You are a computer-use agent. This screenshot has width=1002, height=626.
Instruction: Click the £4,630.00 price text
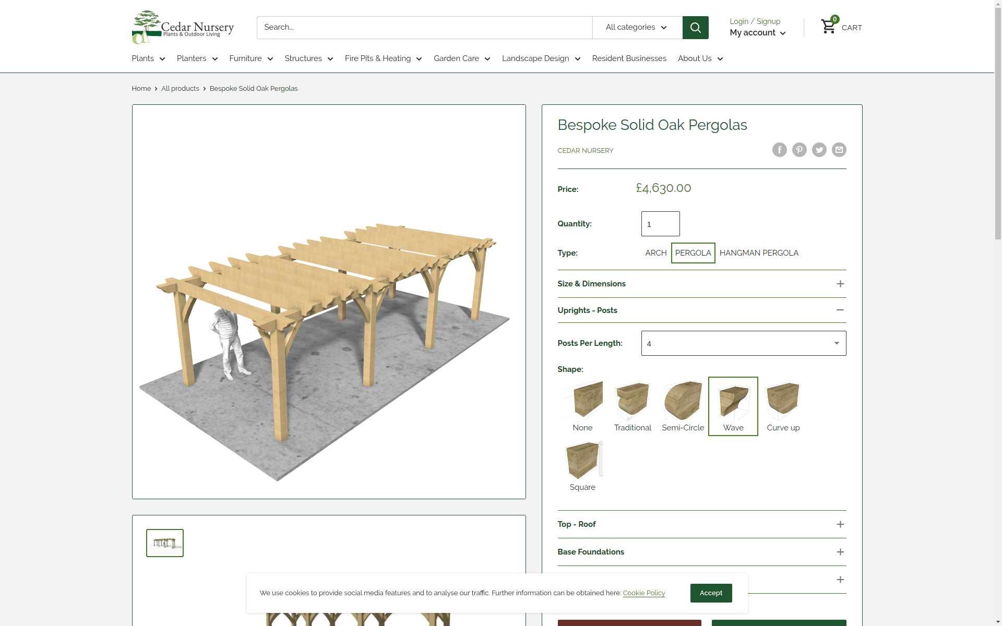click(x=663, y=188)
